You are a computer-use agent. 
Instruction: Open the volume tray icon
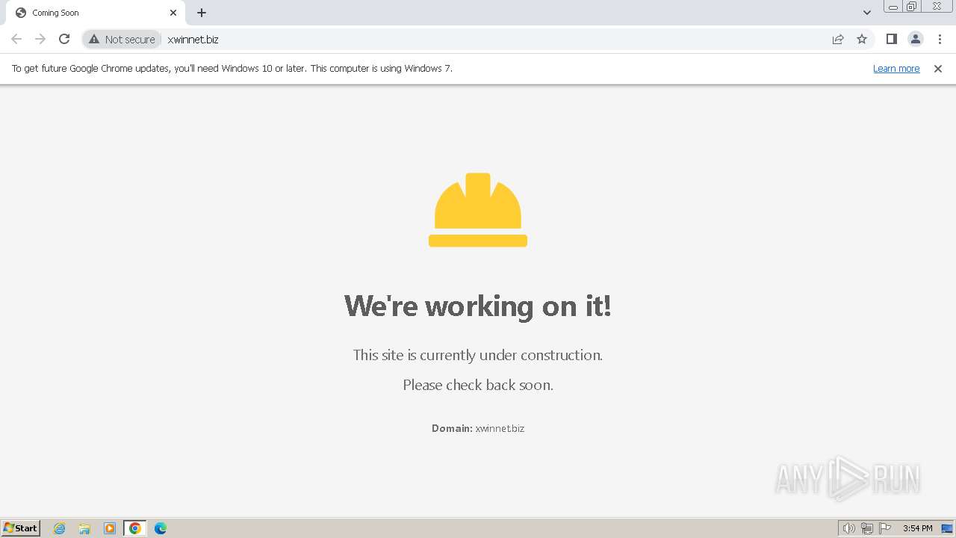[x=849, y=528]
